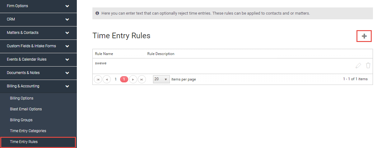This screenshot has height=148, width=377.
Task: Select the swewe rule row
Action: [232, 66]
